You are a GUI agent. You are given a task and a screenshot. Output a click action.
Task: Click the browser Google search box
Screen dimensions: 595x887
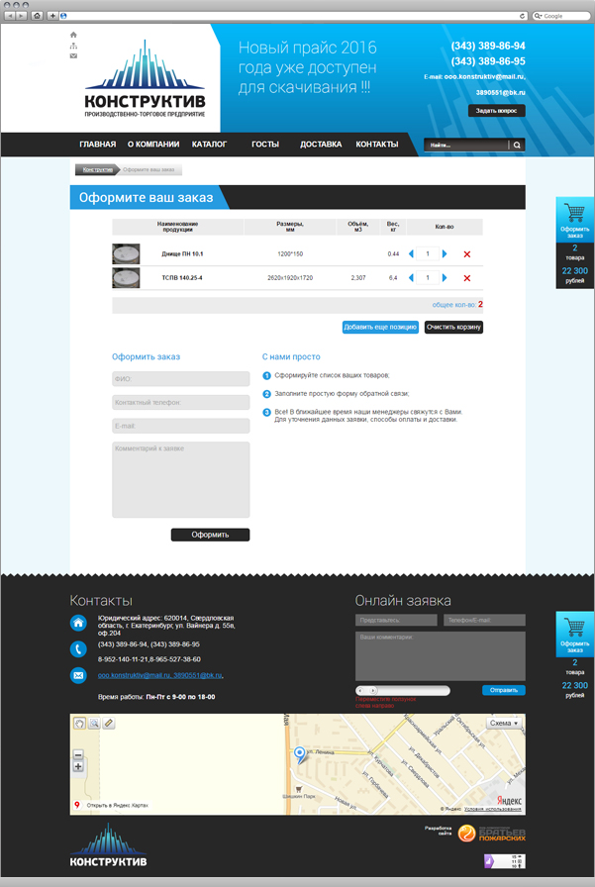(x=561, y=16)
